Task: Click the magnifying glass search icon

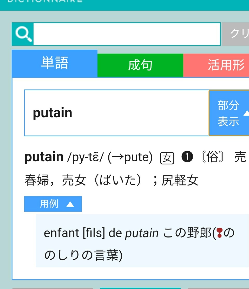Action: click(x=23, y=34)
